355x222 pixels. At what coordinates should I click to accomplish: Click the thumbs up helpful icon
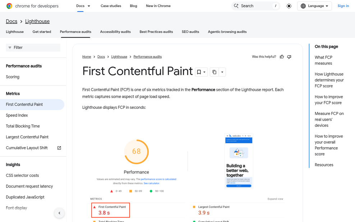click(x=282, y=56)
